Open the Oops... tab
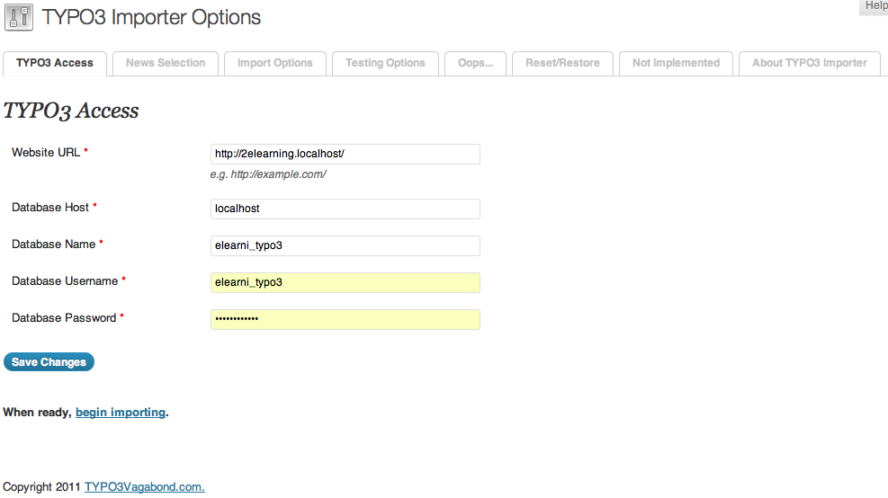 pos(475,63)
